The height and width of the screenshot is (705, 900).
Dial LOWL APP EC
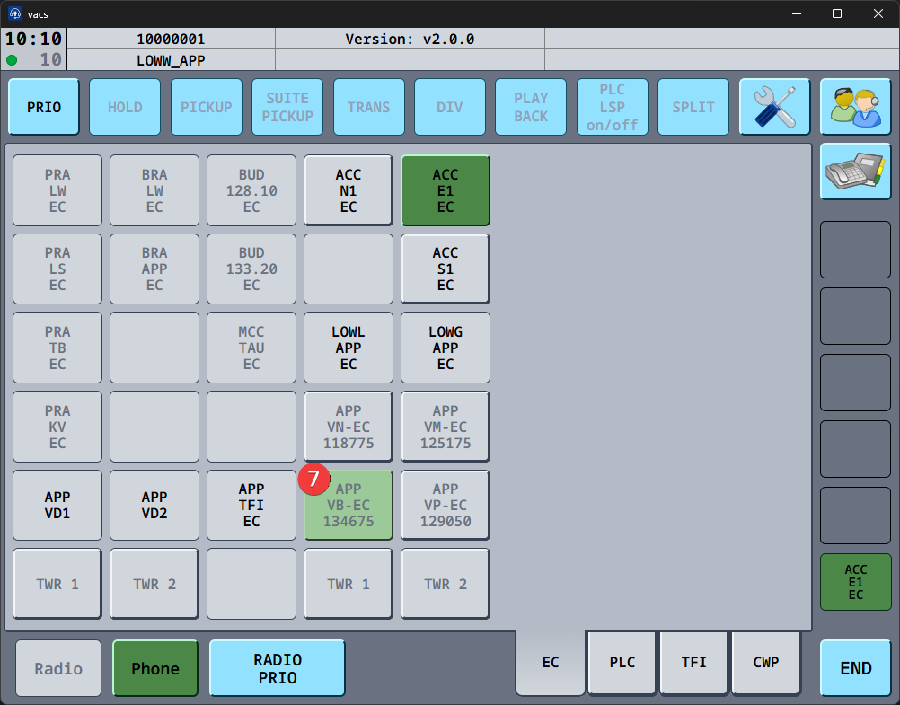point(349,348)
